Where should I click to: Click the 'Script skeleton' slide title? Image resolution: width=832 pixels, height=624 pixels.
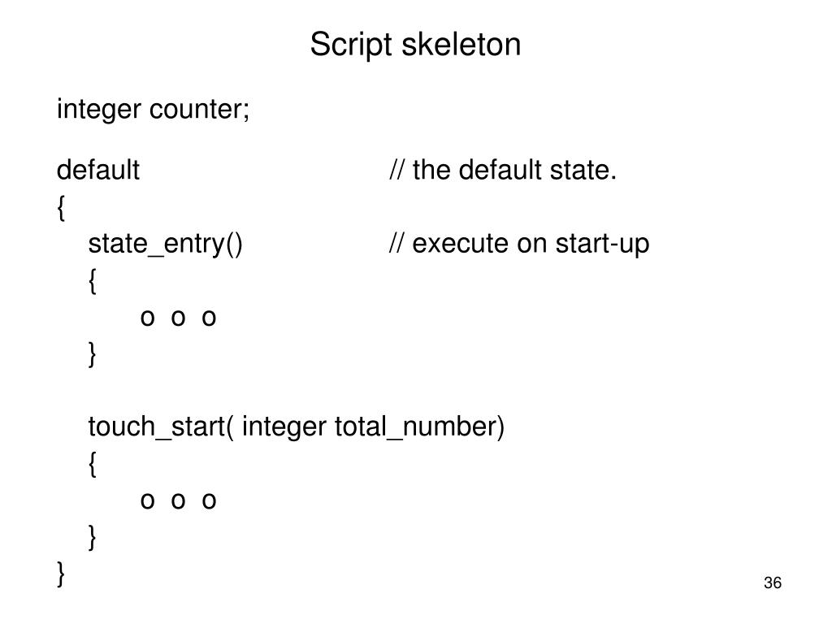[415, 45]
